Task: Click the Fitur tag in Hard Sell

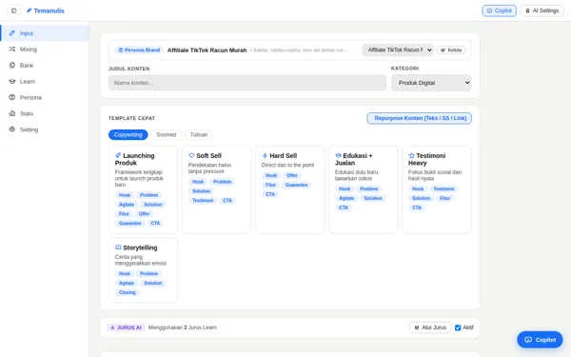Action: [270, 185]
